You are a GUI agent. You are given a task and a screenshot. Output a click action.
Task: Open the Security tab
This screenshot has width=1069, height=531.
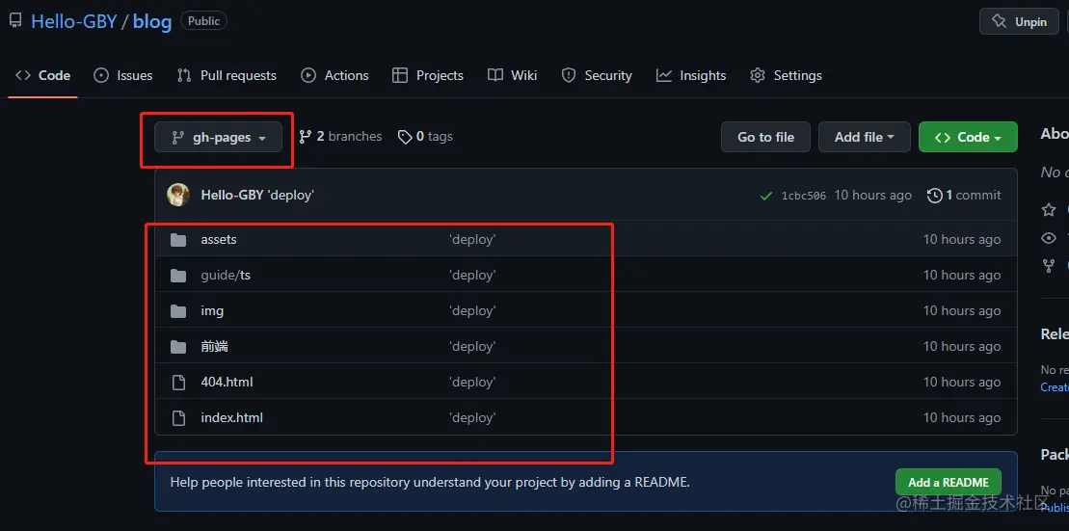pyautogui.click(x=596, y=76)
